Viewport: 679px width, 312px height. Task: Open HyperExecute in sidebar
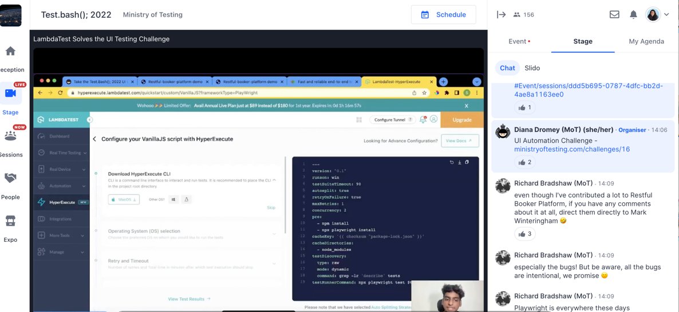(x=61, y=202)
